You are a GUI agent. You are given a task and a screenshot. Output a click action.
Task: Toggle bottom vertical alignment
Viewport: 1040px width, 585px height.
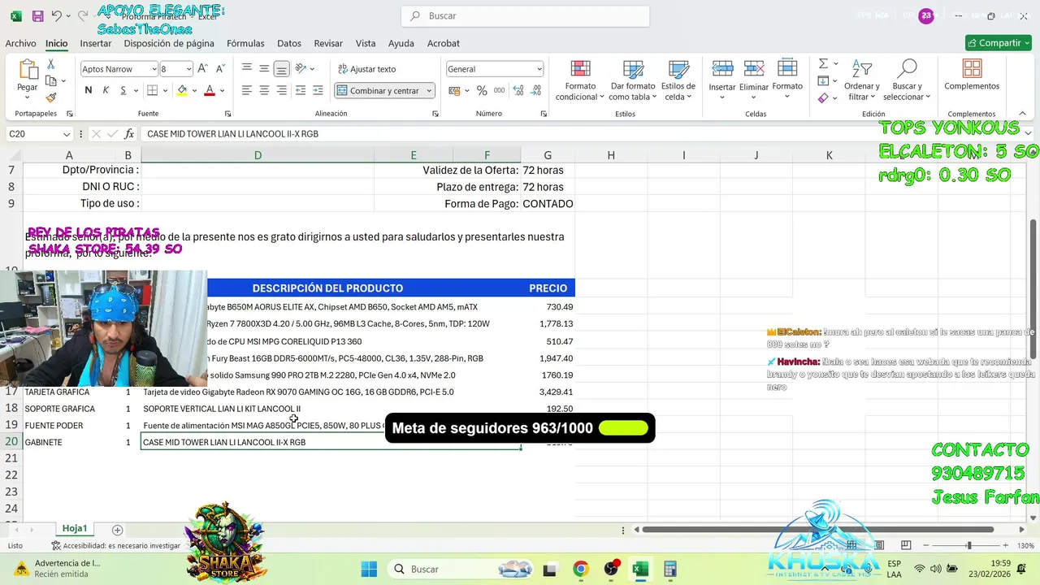(281, 69)
